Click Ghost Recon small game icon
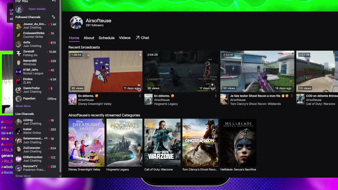Image resolution: width=338 pixels, height=190 pixels. (x=224, y=99)
